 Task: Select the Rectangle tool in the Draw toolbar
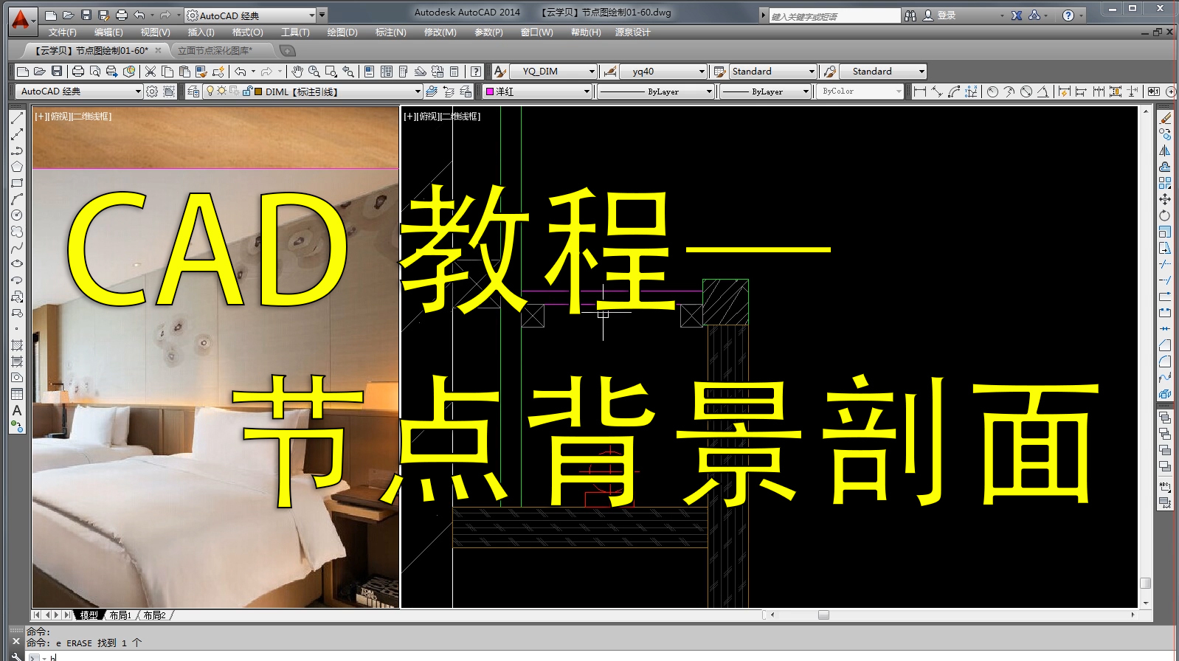[x=17, y=183]
